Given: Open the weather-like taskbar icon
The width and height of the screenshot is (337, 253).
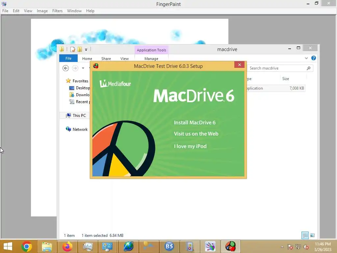Looking at the screenshot, I should [x=148, y=246].
